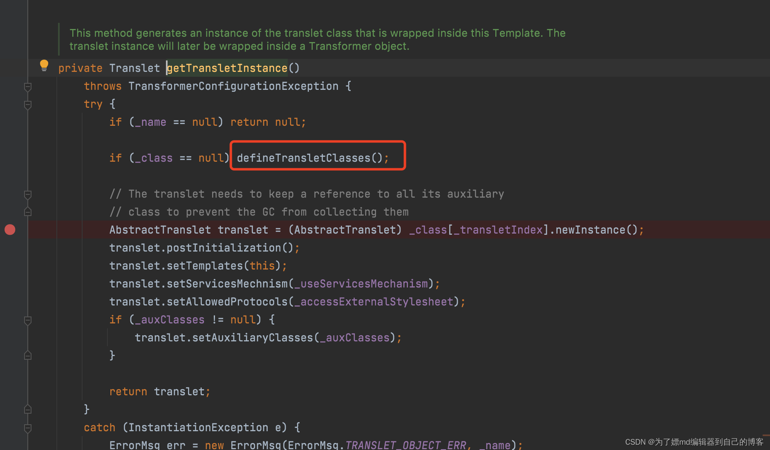Fold the comment starting 'The translet needs'
This screenshot has height=450, width=770.
pyautogui.click(x=28, y=194)
